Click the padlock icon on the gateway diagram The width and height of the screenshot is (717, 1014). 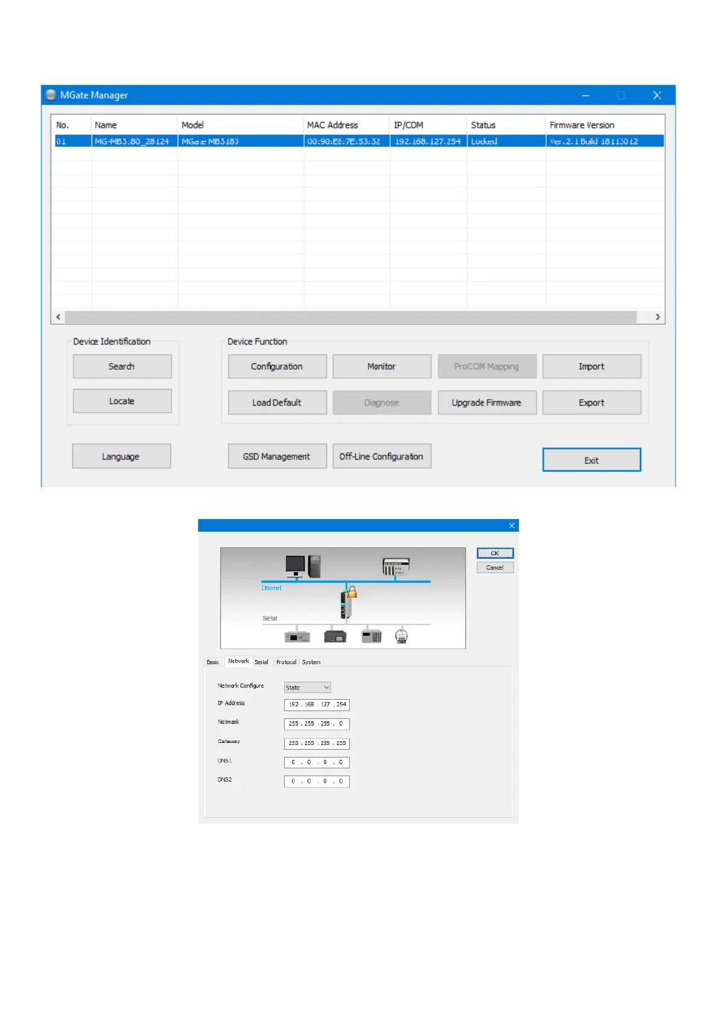352,592
